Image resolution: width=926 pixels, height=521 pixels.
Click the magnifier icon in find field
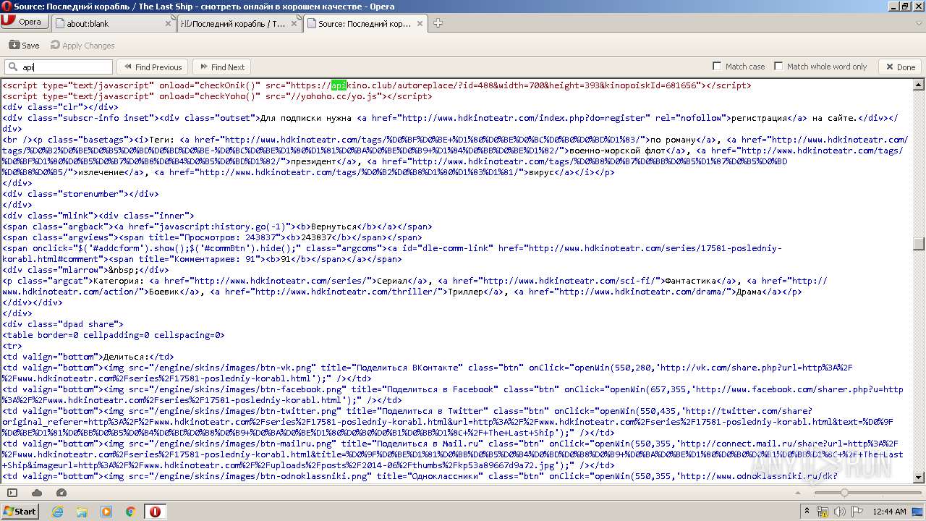(13, 67)
